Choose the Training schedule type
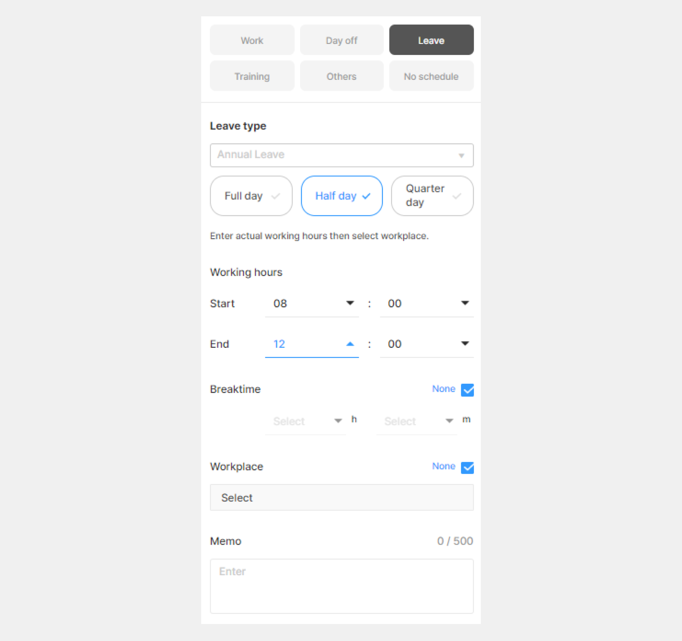This screenshot has width=682, height=641. click(x=252, y=76)
